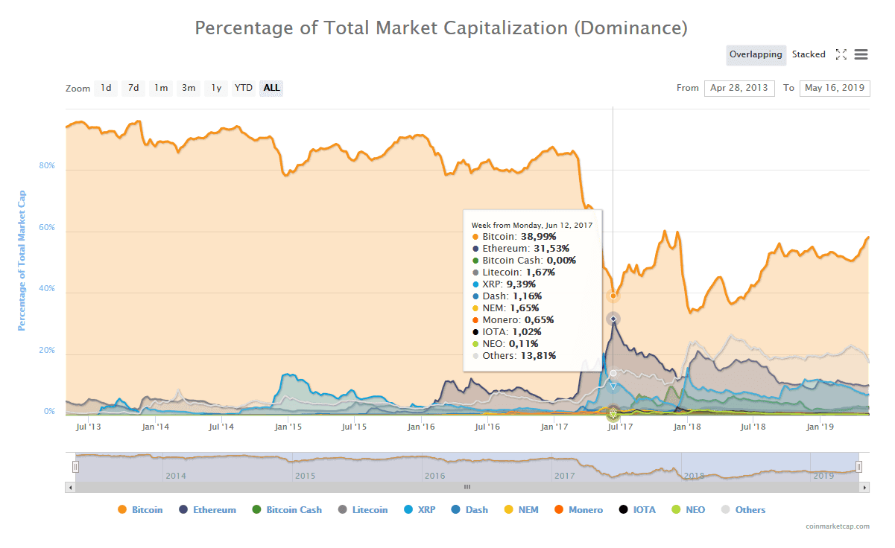Zoom chart to YTD range
The image size is (895, 548).
pyautogui.click(x=244, y=88)
